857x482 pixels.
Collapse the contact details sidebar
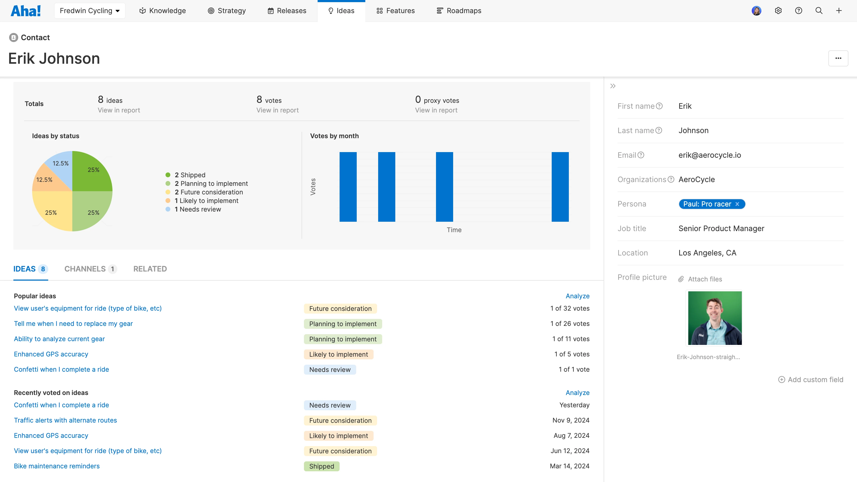tap(612, 86)
